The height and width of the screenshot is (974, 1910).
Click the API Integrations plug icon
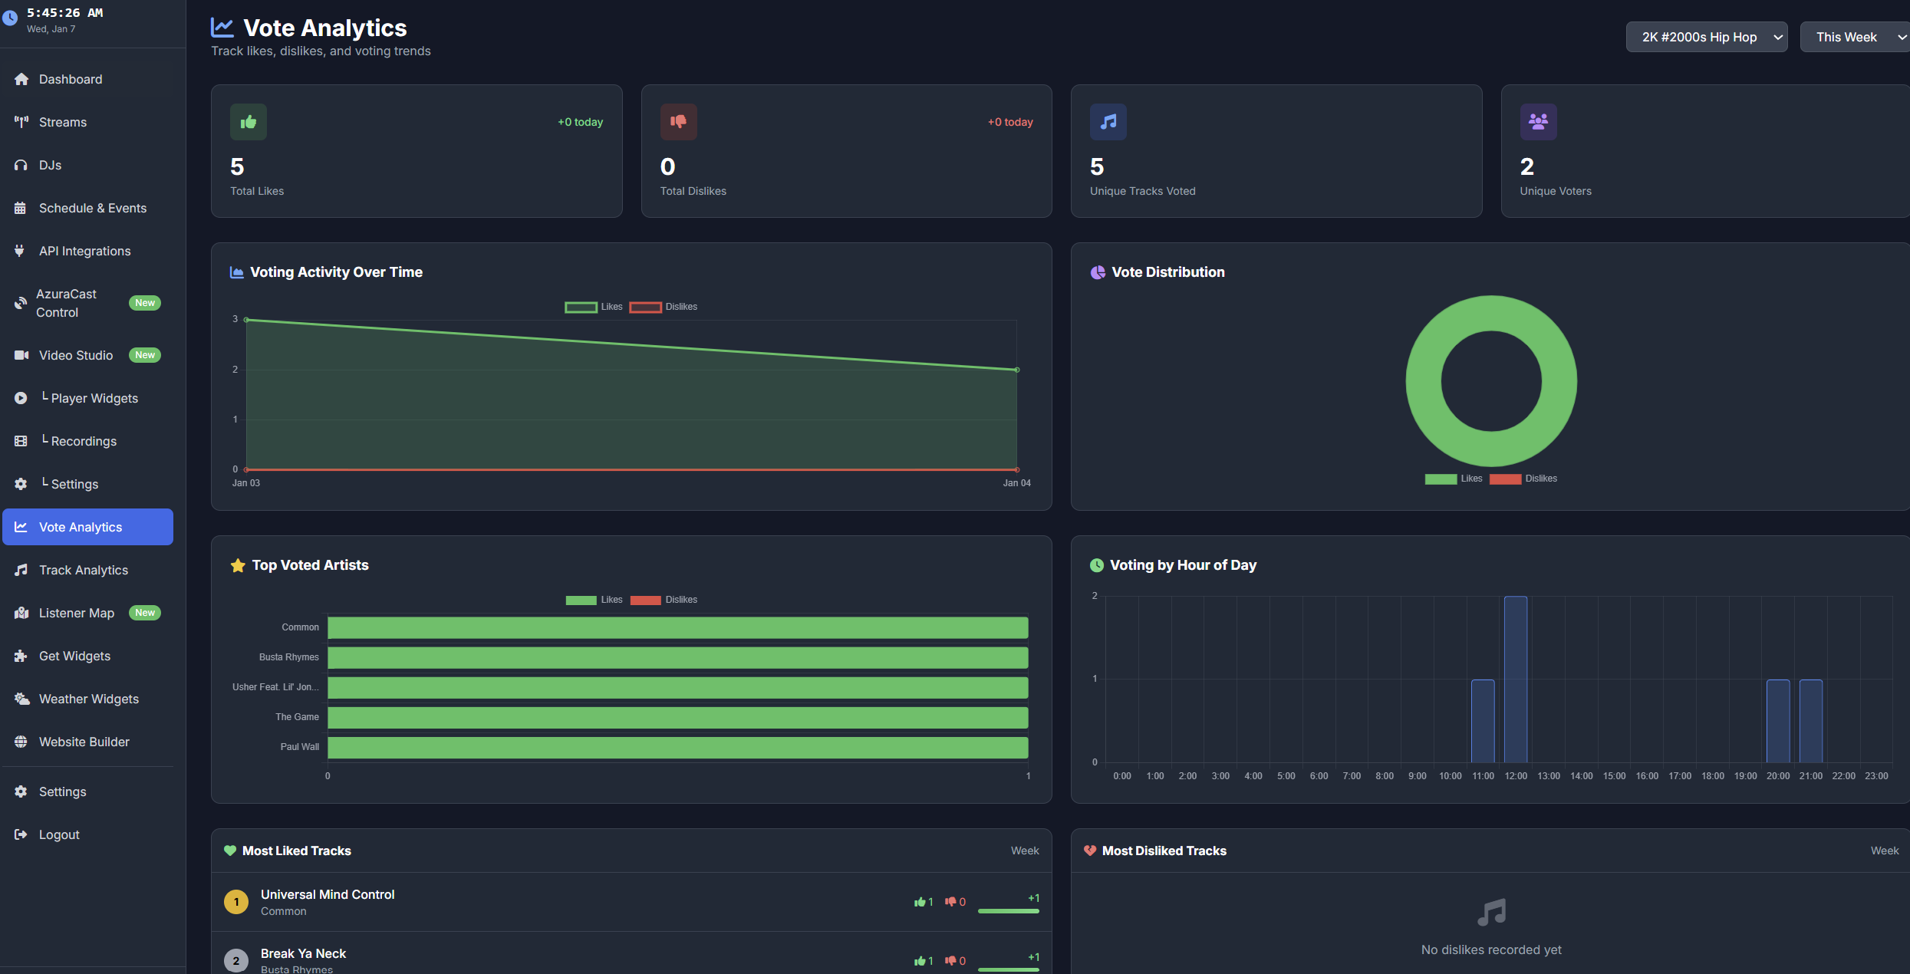point(21,251)
